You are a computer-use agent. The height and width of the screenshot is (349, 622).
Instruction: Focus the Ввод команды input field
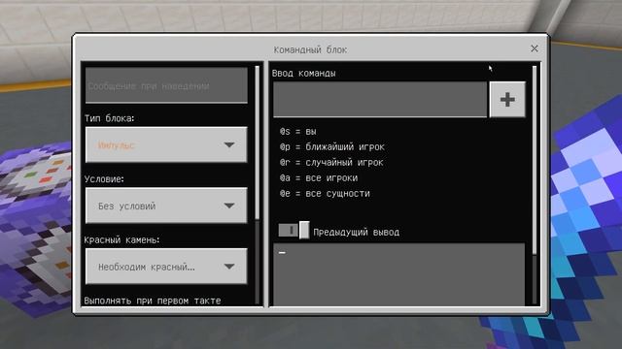pos(380,99)
